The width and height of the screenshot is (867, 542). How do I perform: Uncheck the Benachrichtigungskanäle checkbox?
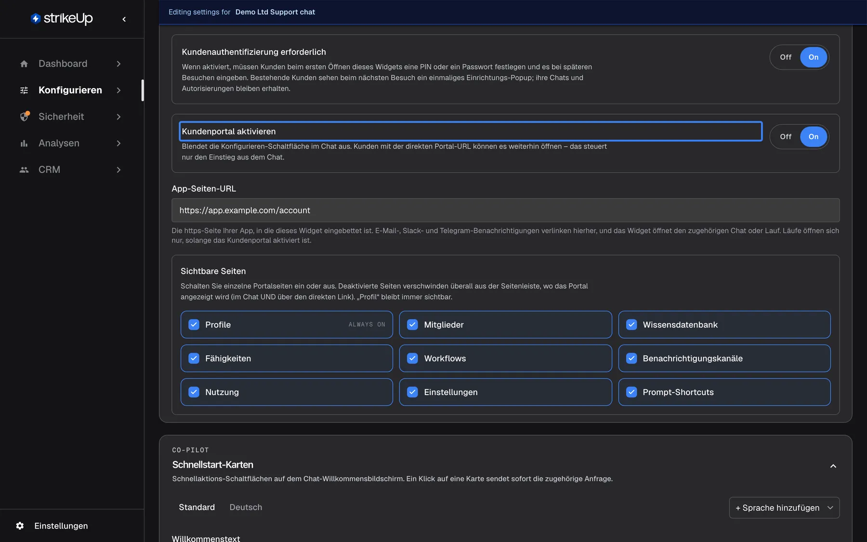coord(631,358)
